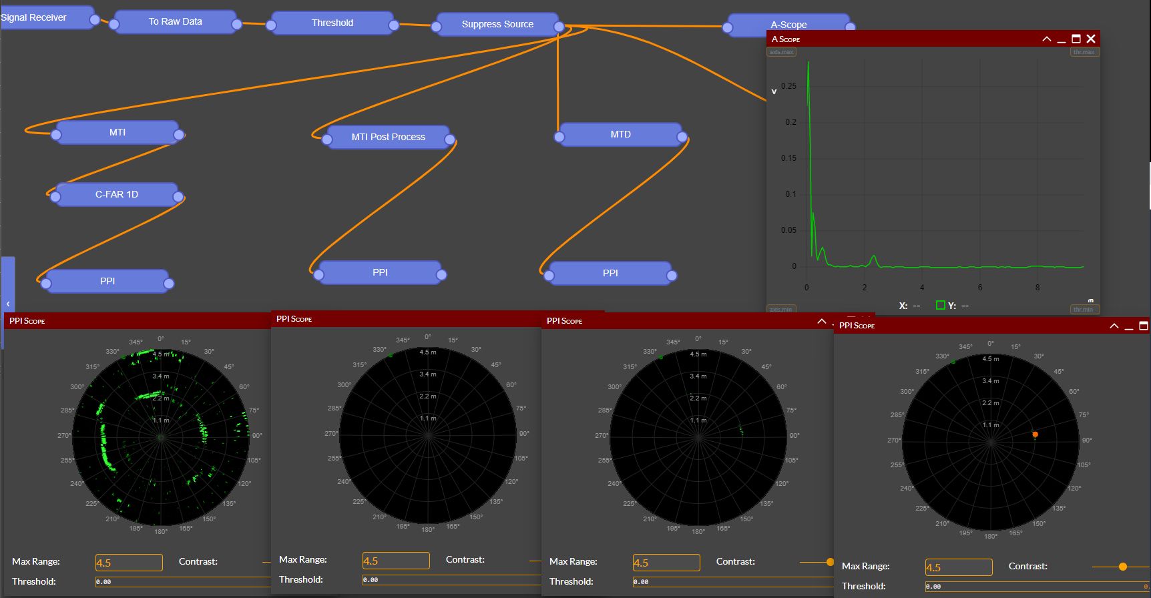1151x598 pixels.
Task: Maximize the A Scope window
Action: [1076, 39]
